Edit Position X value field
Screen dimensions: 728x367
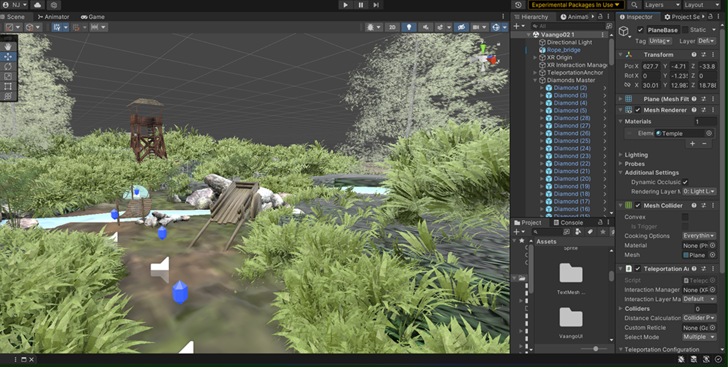pos(651,66)
